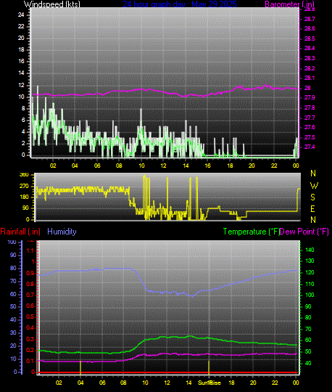Image resolution: width=332 pixels, height=392 pixels.
Task: Click the 28.7 barometer axis tick
Action: (x=310, y=19)
